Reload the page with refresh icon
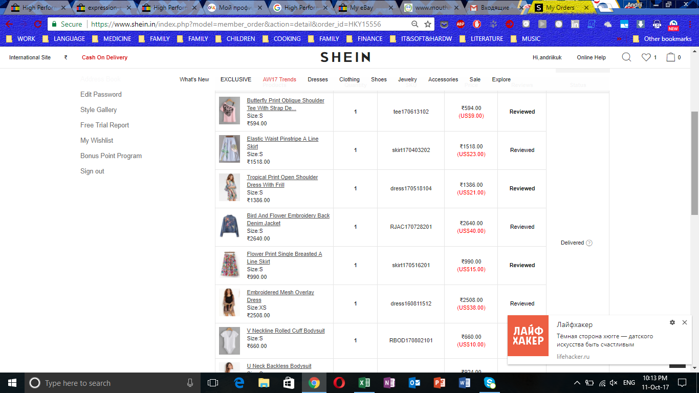 tap(38, 24)
